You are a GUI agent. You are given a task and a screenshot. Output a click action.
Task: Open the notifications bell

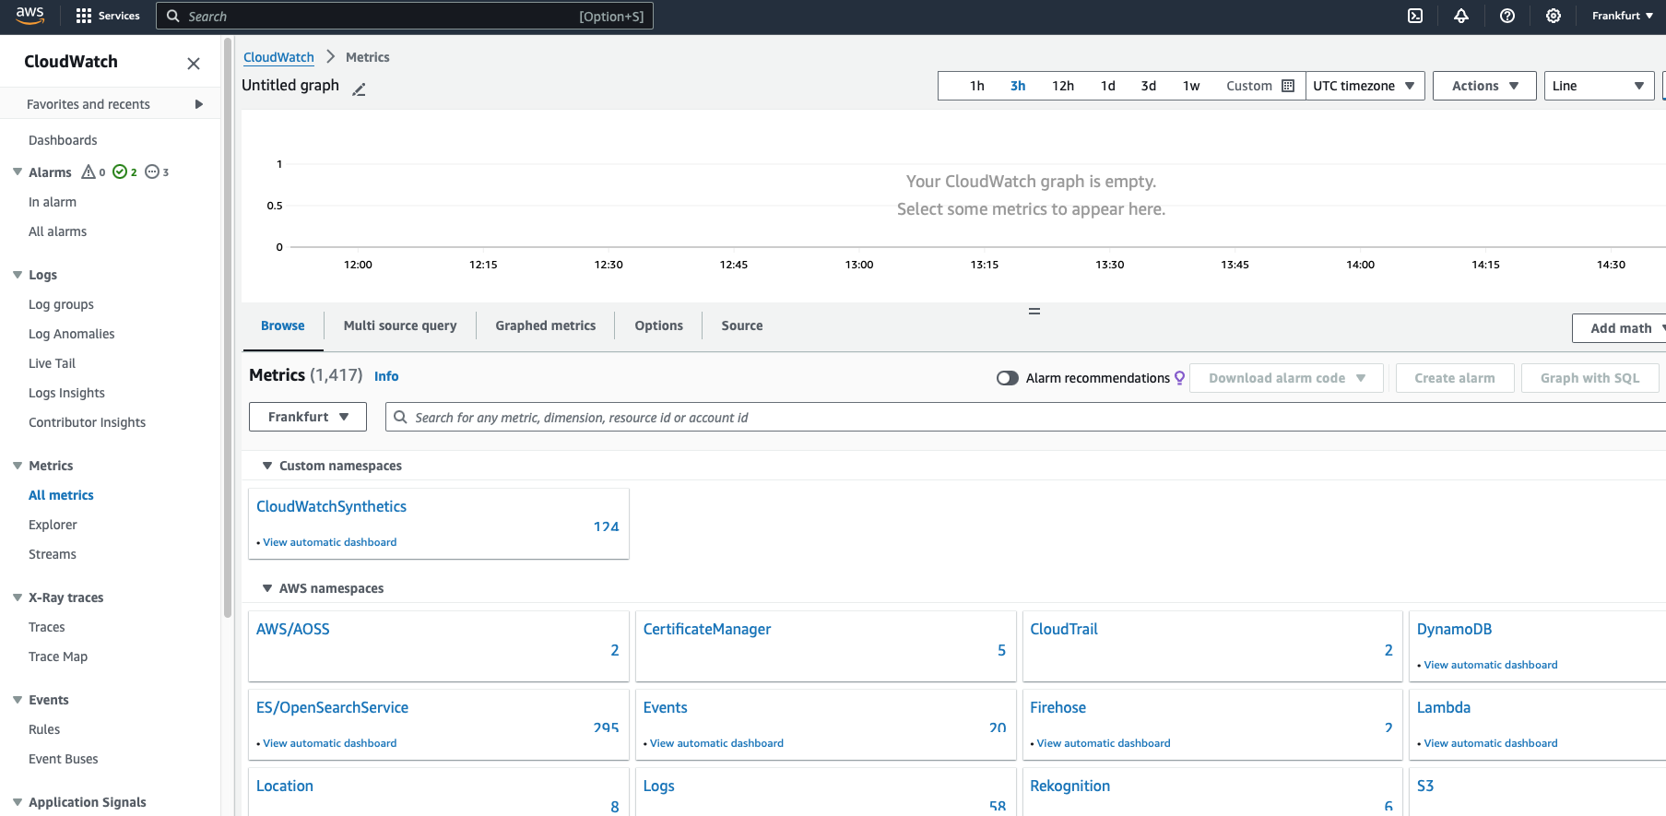tap(1461, 16)
